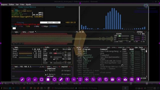The width and height of the screenshot is (160, 90).
Task: Exit capture with the X button
Action: (x=119, y=79)
